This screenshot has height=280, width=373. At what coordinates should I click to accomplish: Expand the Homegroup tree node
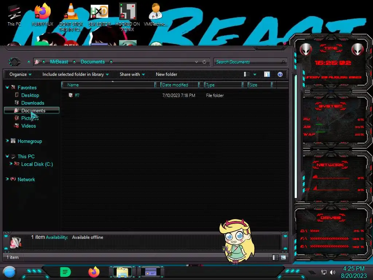pos(7,141)
